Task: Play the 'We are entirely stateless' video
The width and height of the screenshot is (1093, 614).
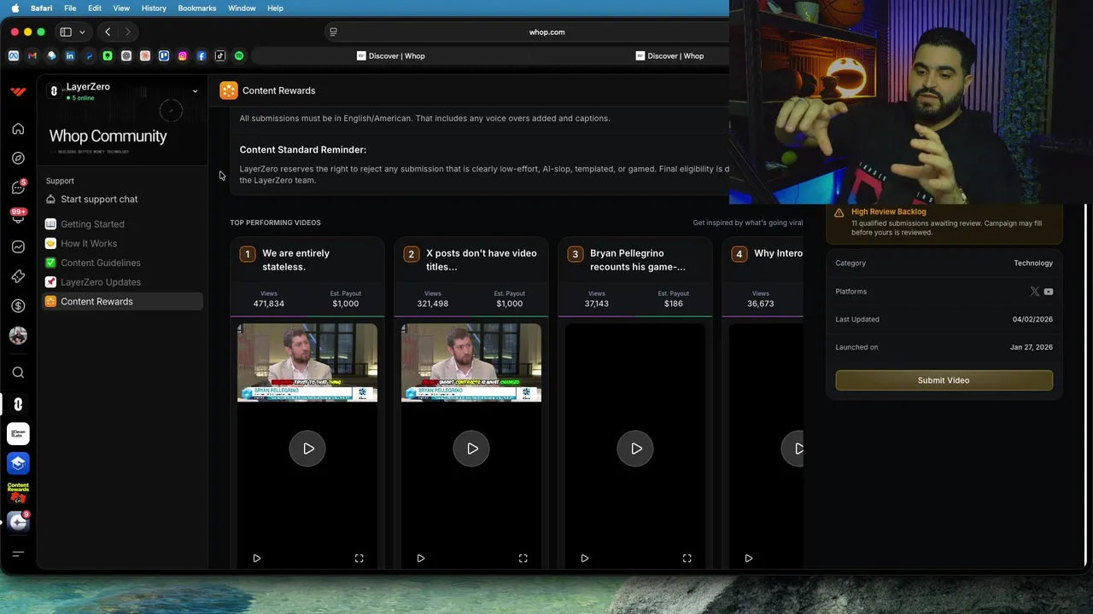Action: point(308,449)
